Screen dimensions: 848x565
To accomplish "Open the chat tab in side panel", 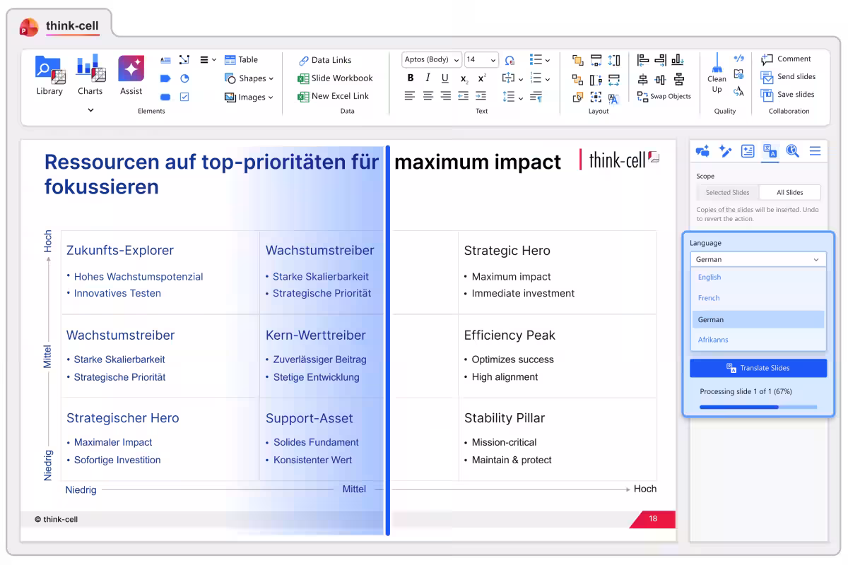I will coord(702,150).
